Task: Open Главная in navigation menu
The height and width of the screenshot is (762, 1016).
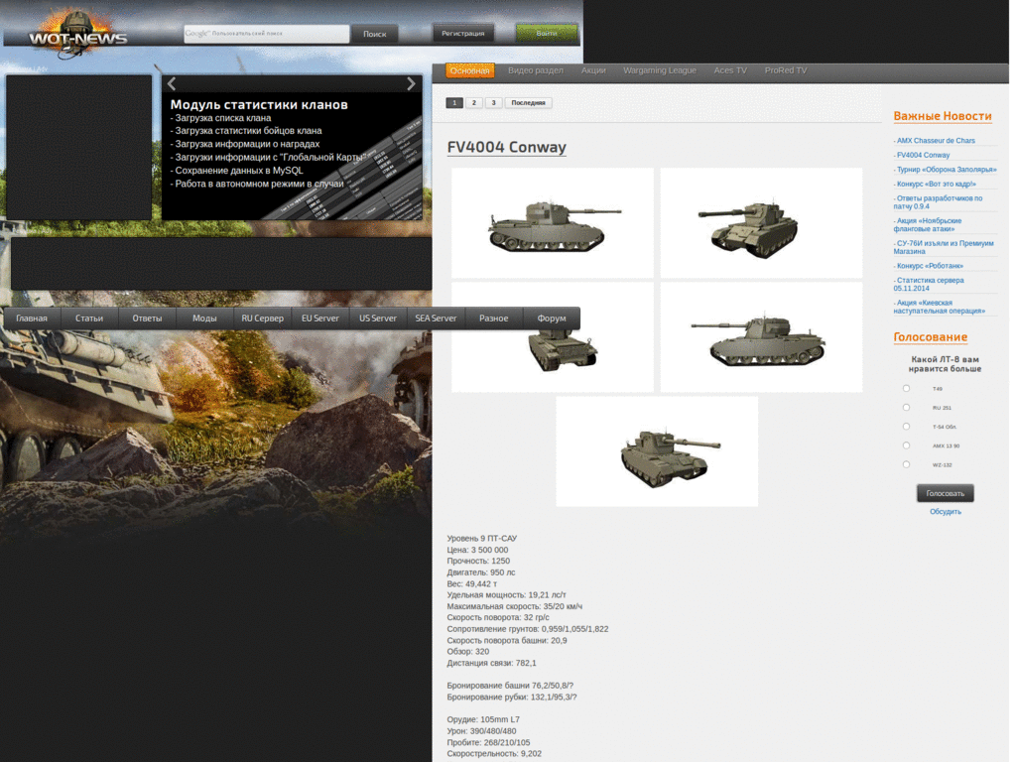Action: pyautogui.click(x=32, y=318)
